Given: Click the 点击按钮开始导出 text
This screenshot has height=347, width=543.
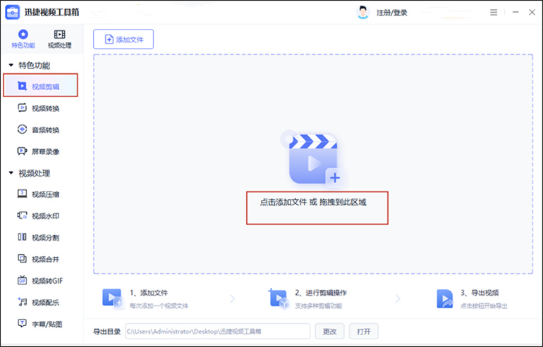Looking at the screenshot, I should point(484,306).
